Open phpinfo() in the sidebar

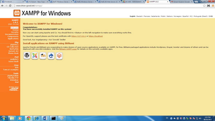point(14,45)
